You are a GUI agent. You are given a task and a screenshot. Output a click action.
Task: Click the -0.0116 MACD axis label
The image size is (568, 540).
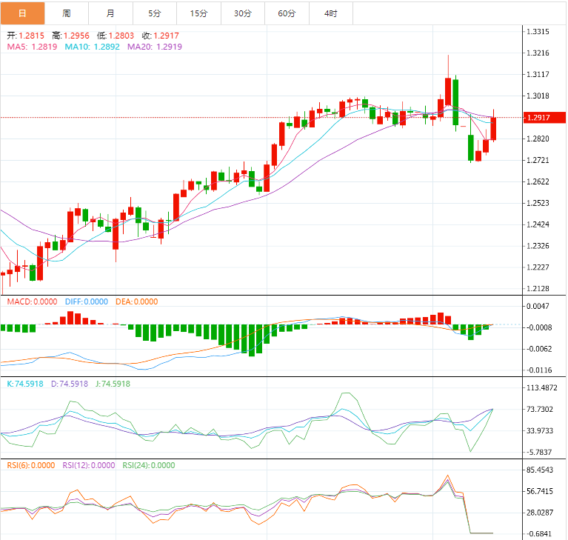tap(538, 370)
